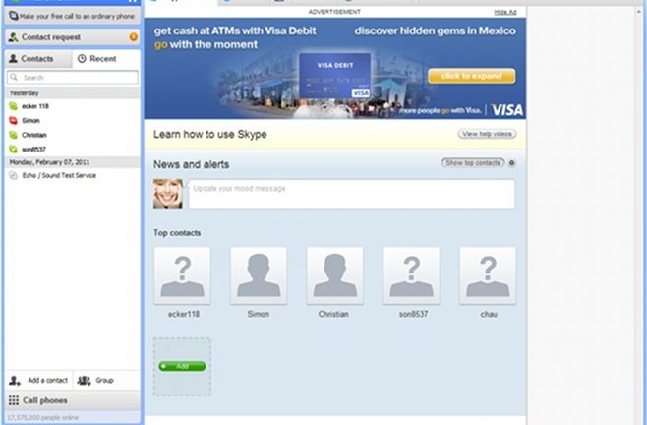Click 'Learn how to use Skype' heading
Viewport: 647px width, 425px height.
(x=210, y=134)
